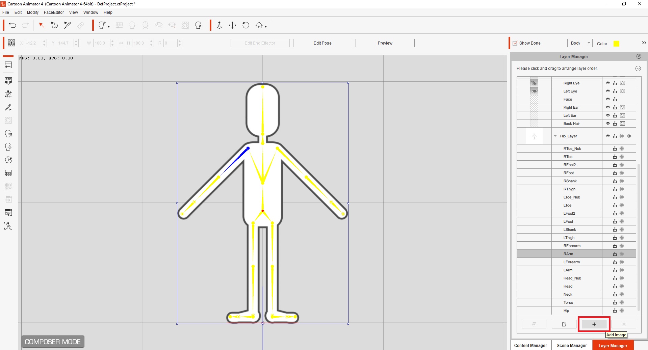
Task: Click the head rotation icon in sidebar
Action: coord(8,147)
